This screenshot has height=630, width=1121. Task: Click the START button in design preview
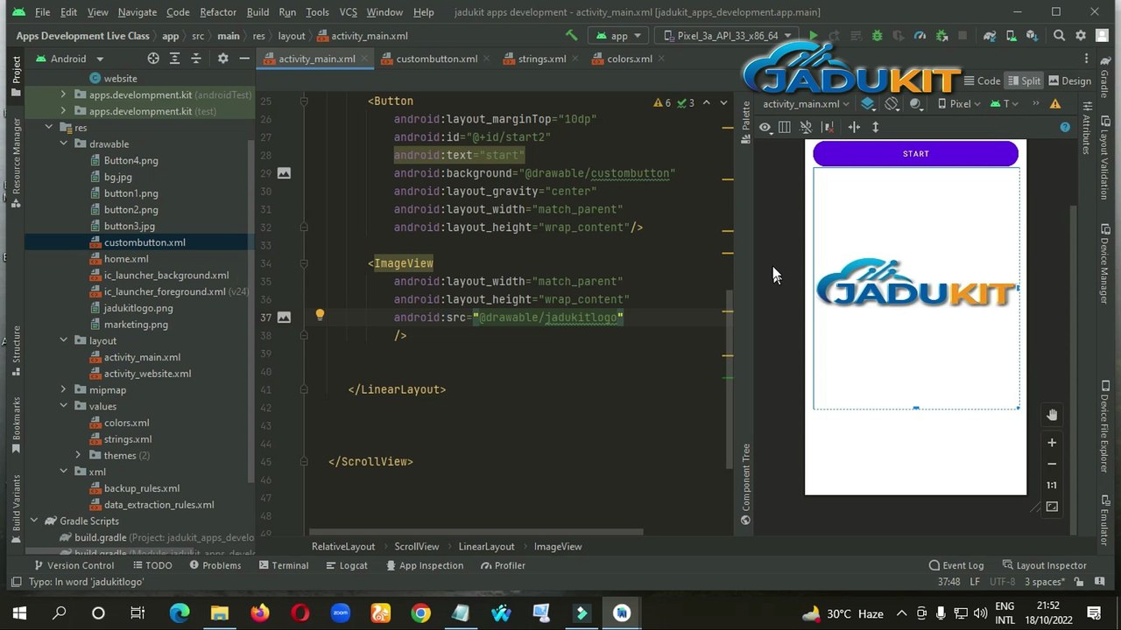915,154
